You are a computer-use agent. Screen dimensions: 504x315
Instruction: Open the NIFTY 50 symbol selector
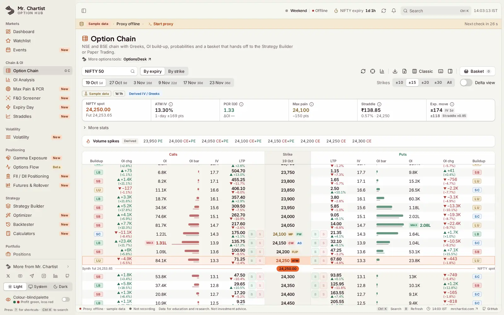(110, 71)
